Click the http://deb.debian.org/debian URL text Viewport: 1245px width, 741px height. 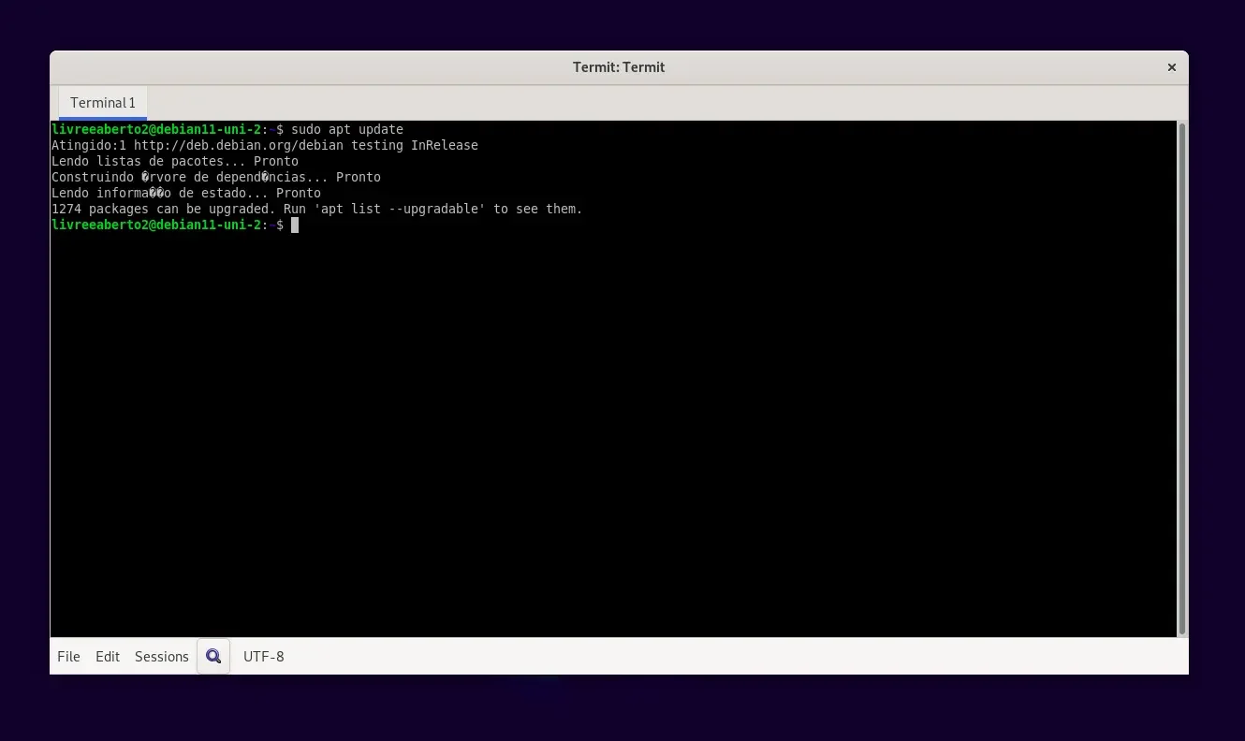pos(239,145)
